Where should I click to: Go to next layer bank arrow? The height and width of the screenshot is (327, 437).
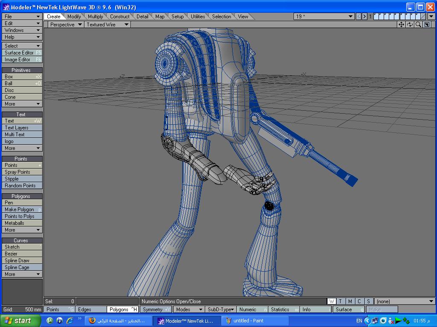364,17
